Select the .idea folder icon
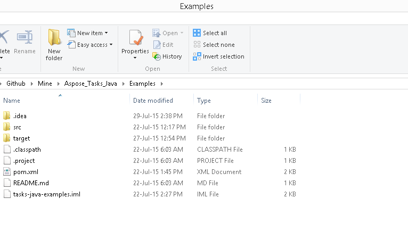The image size is (408, 231). (7, 116)
